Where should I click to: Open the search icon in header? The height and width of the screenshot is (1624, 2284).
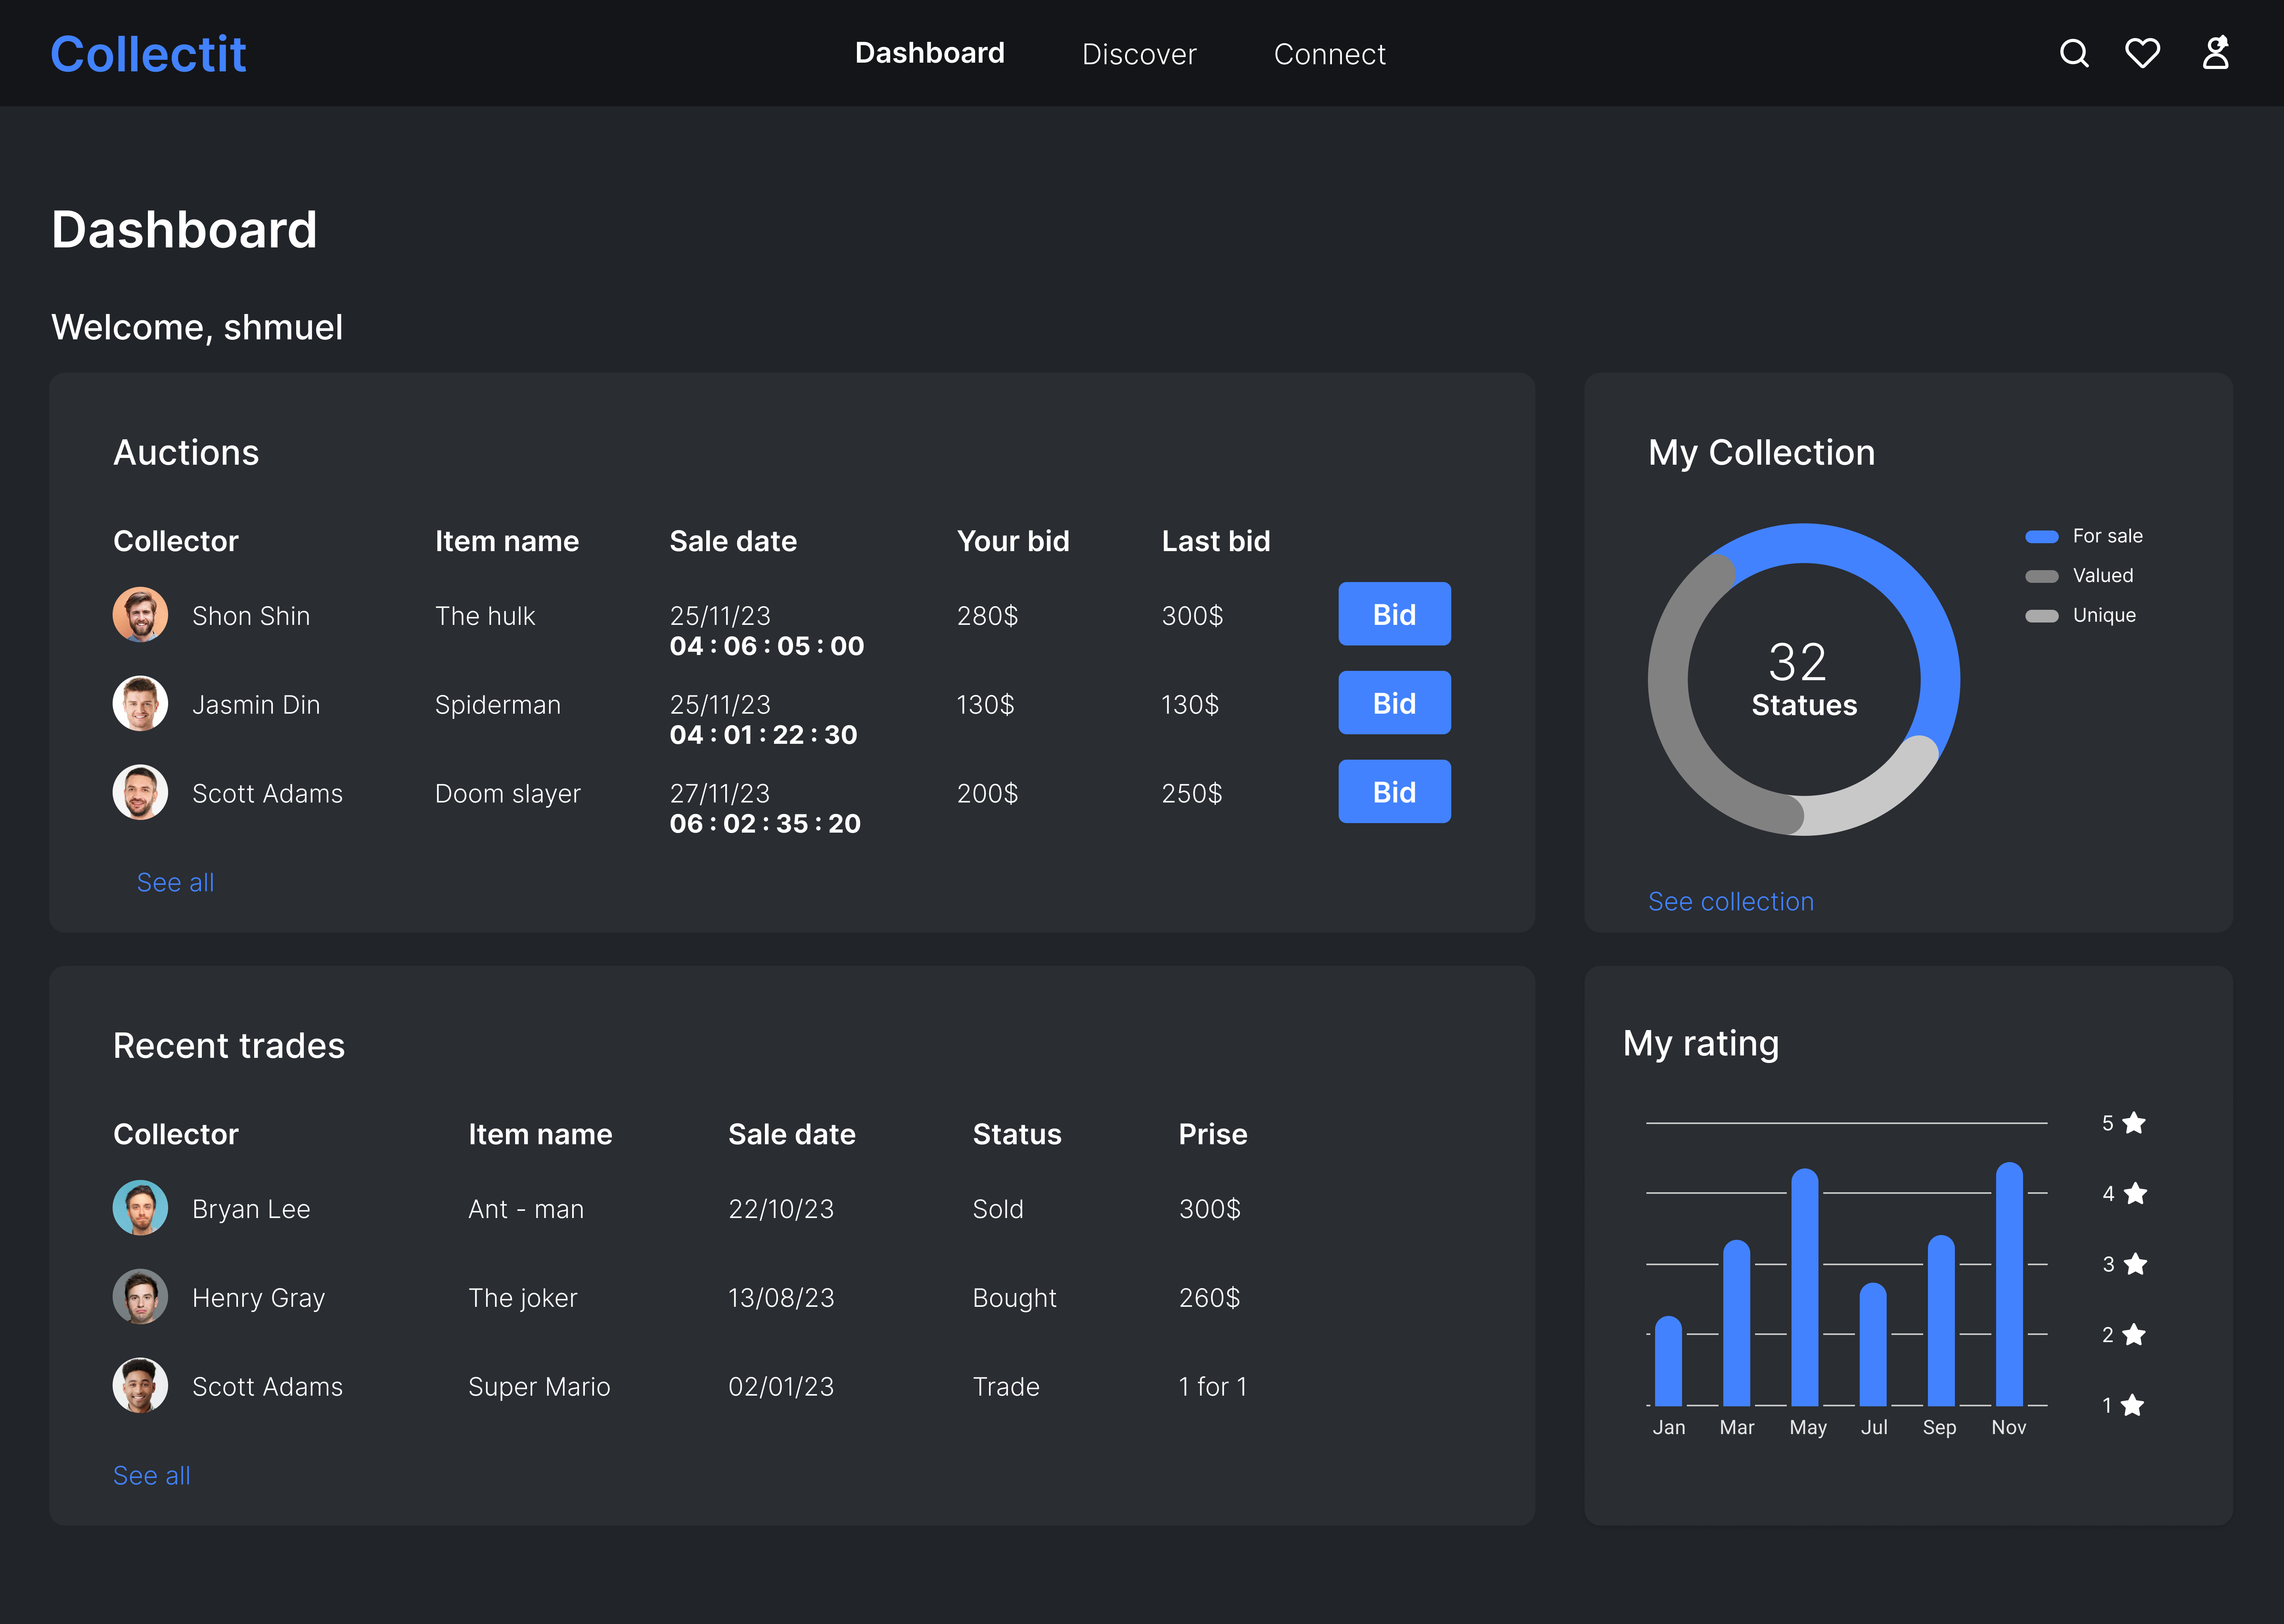tap(2074, 53)
